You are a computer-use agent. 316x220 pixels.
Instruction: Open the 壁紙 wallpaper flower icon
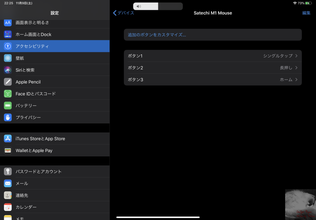tap(8, 58)
